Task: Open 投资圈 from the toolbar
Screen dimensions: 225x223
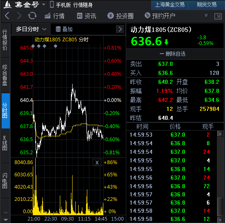Action: [x=120, y=16]
